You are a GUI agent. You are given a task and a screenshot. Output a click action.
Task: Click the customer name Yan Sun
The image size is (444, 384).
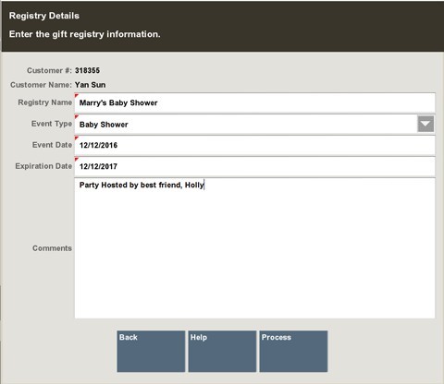pyautogui.click(x=90, y=85)
